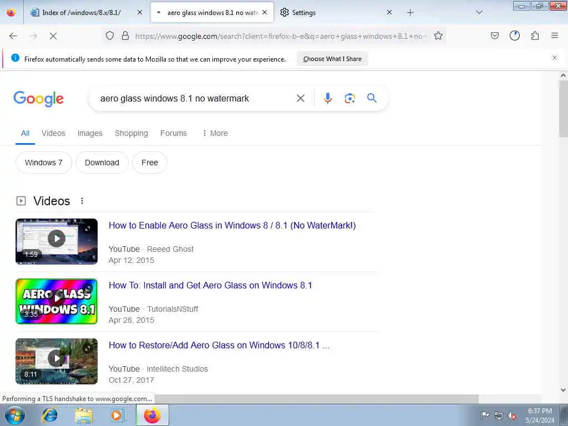
Task: Close the aero glass windows 8.1 tab
Action: [x=265, y=12]
